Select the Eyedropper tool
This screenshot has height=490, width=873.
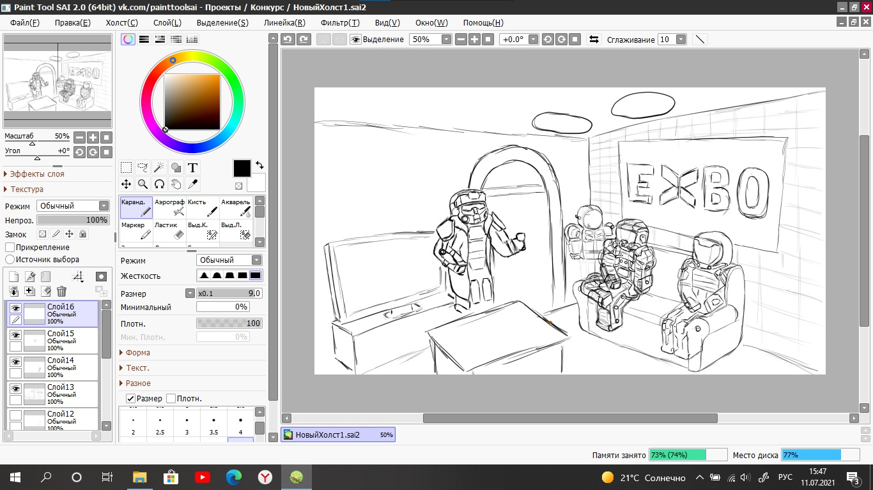pyautogui.click(x=192, y=184)
